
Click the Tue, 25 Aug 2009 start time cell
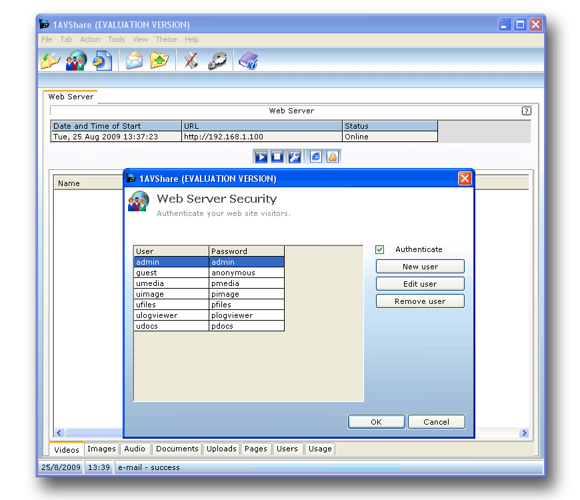click(x=116, y=137)
